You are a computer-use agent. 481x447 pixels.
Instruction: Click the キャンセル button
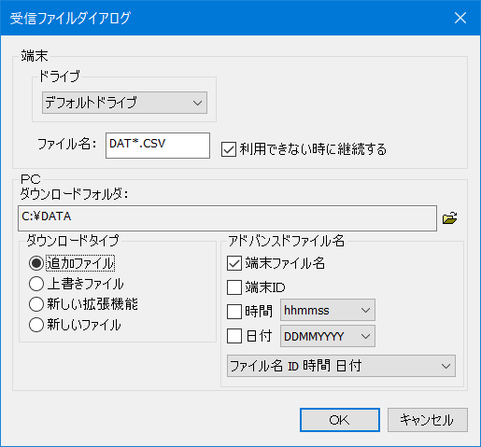428,420
